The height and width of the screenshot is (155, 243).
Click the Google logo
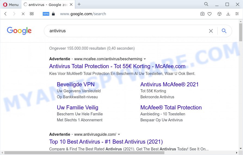tap(19, 31)
